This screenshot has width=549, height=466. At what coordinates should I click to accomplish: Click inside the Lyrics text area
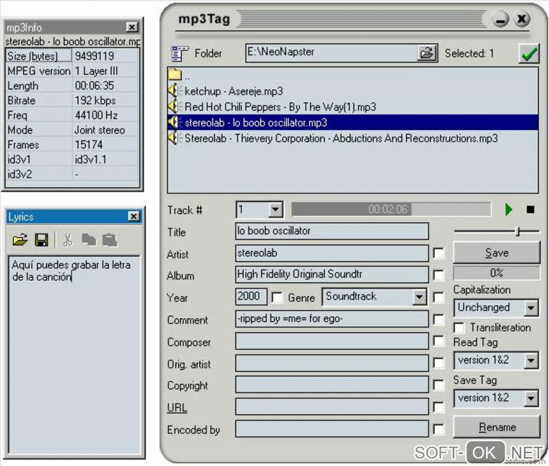point(74,354)
